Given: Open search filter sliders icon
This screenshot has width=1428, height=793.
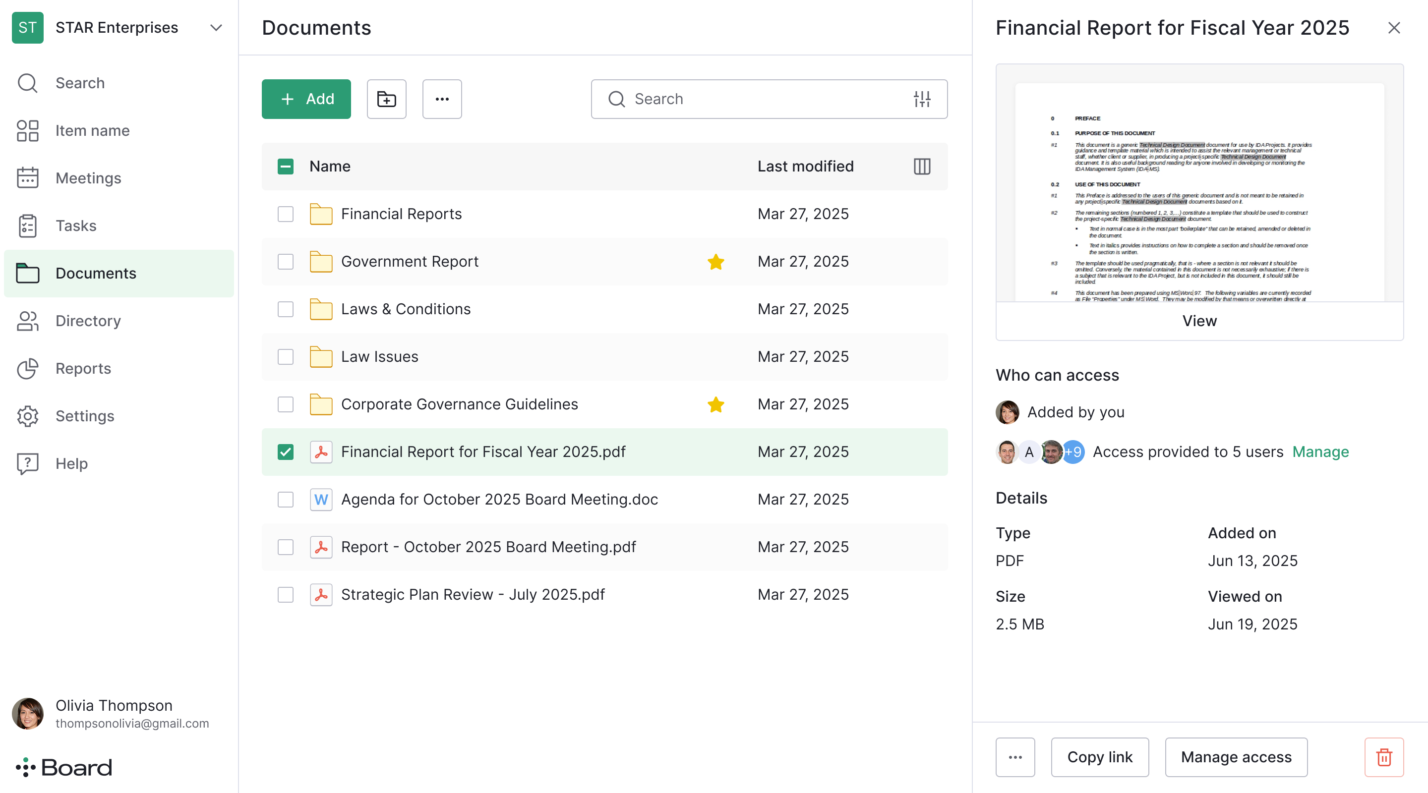Looking at the screenshot, I should click(922, 99).
